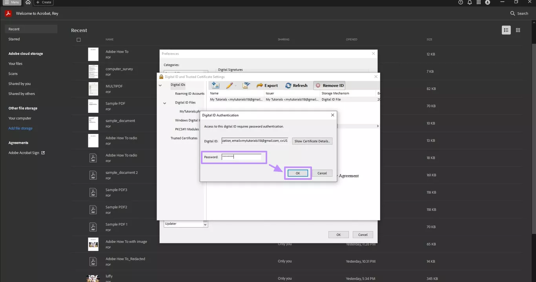Go to Home via house icon

click(28, 2)
